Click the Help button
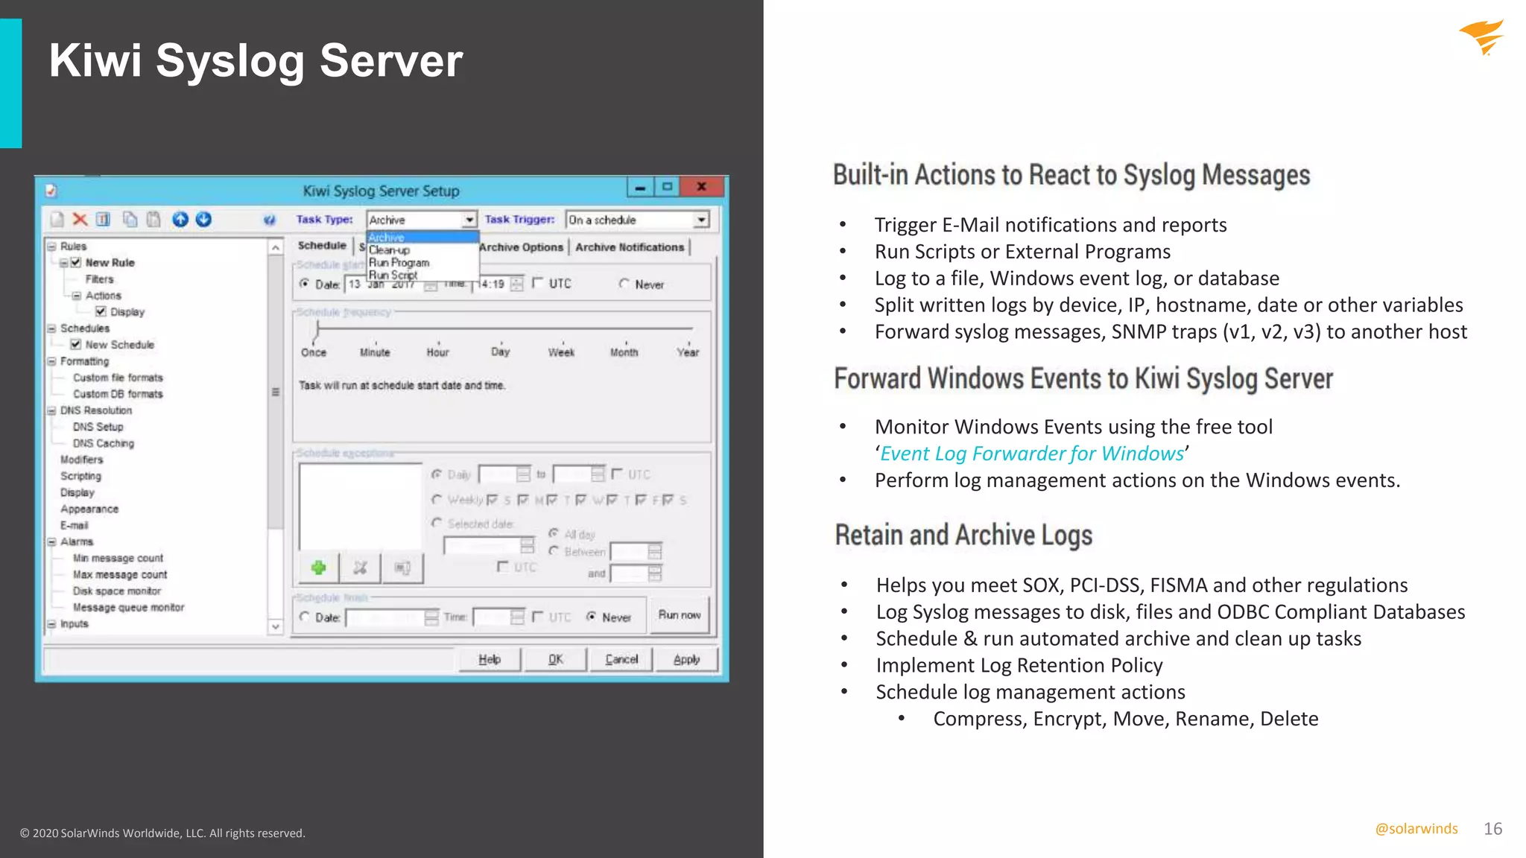This screenshot has height=858, width=1526. pos(490,659)
